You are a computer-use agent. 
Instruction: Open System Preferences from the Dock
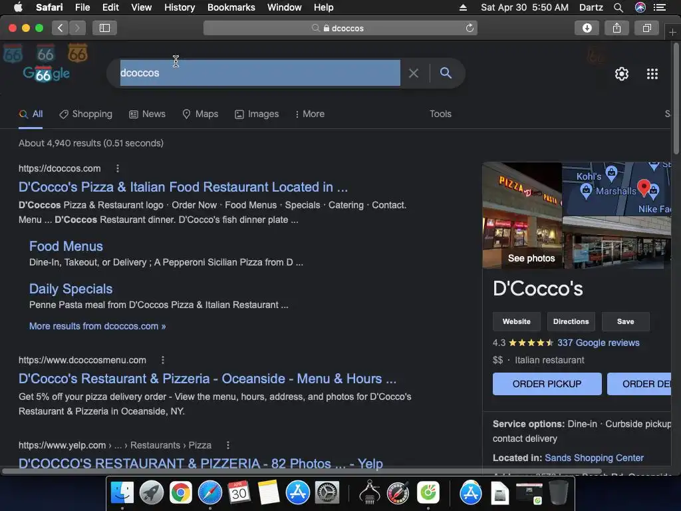point(327,493)
